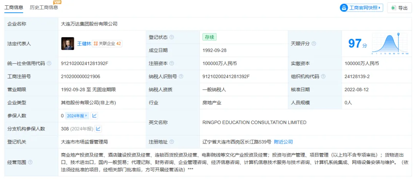
Task: Click the VIP badge above 历史工商信息
Action: [x=58, y=2]
